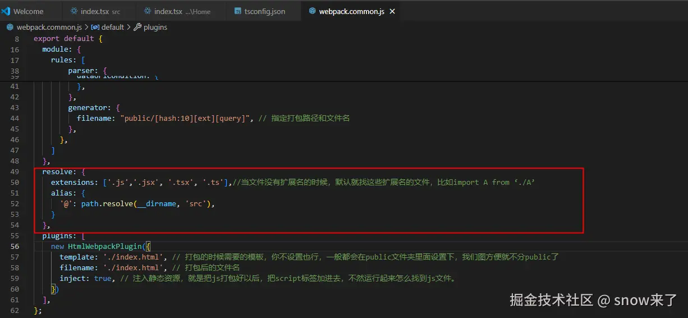Click the TS icon on tsconfig.json tab
This screenshot has height=318, width=688.
click(238, 11)
